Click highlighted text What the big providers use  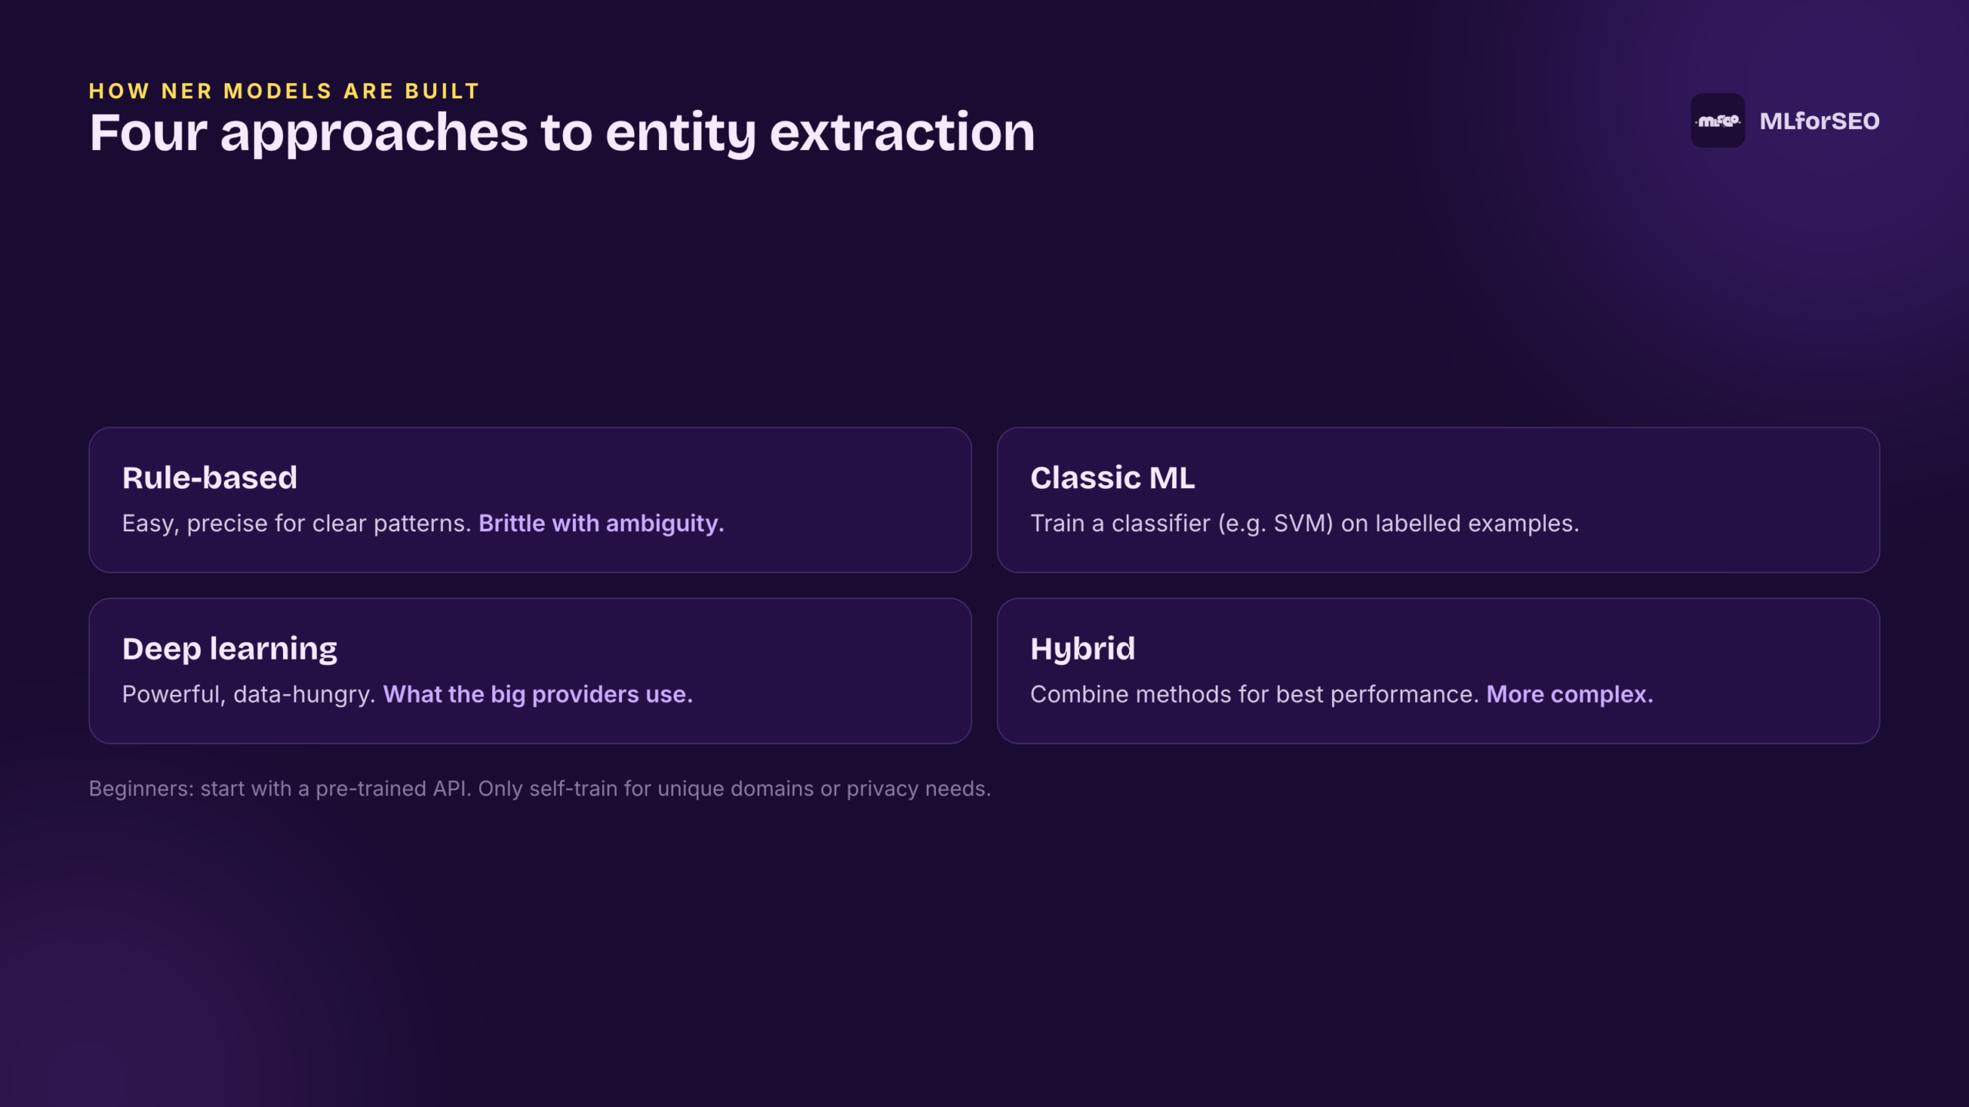(538, 694)
